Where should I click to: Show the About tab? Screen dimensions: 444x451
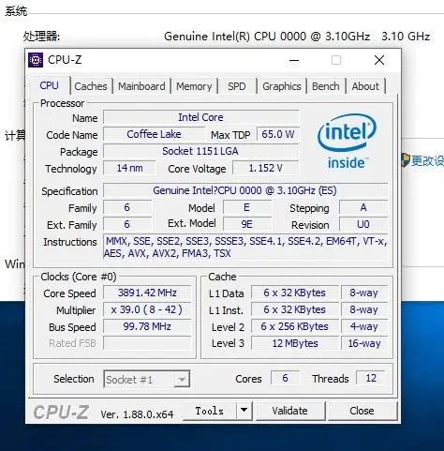click(x=365, y=86)
